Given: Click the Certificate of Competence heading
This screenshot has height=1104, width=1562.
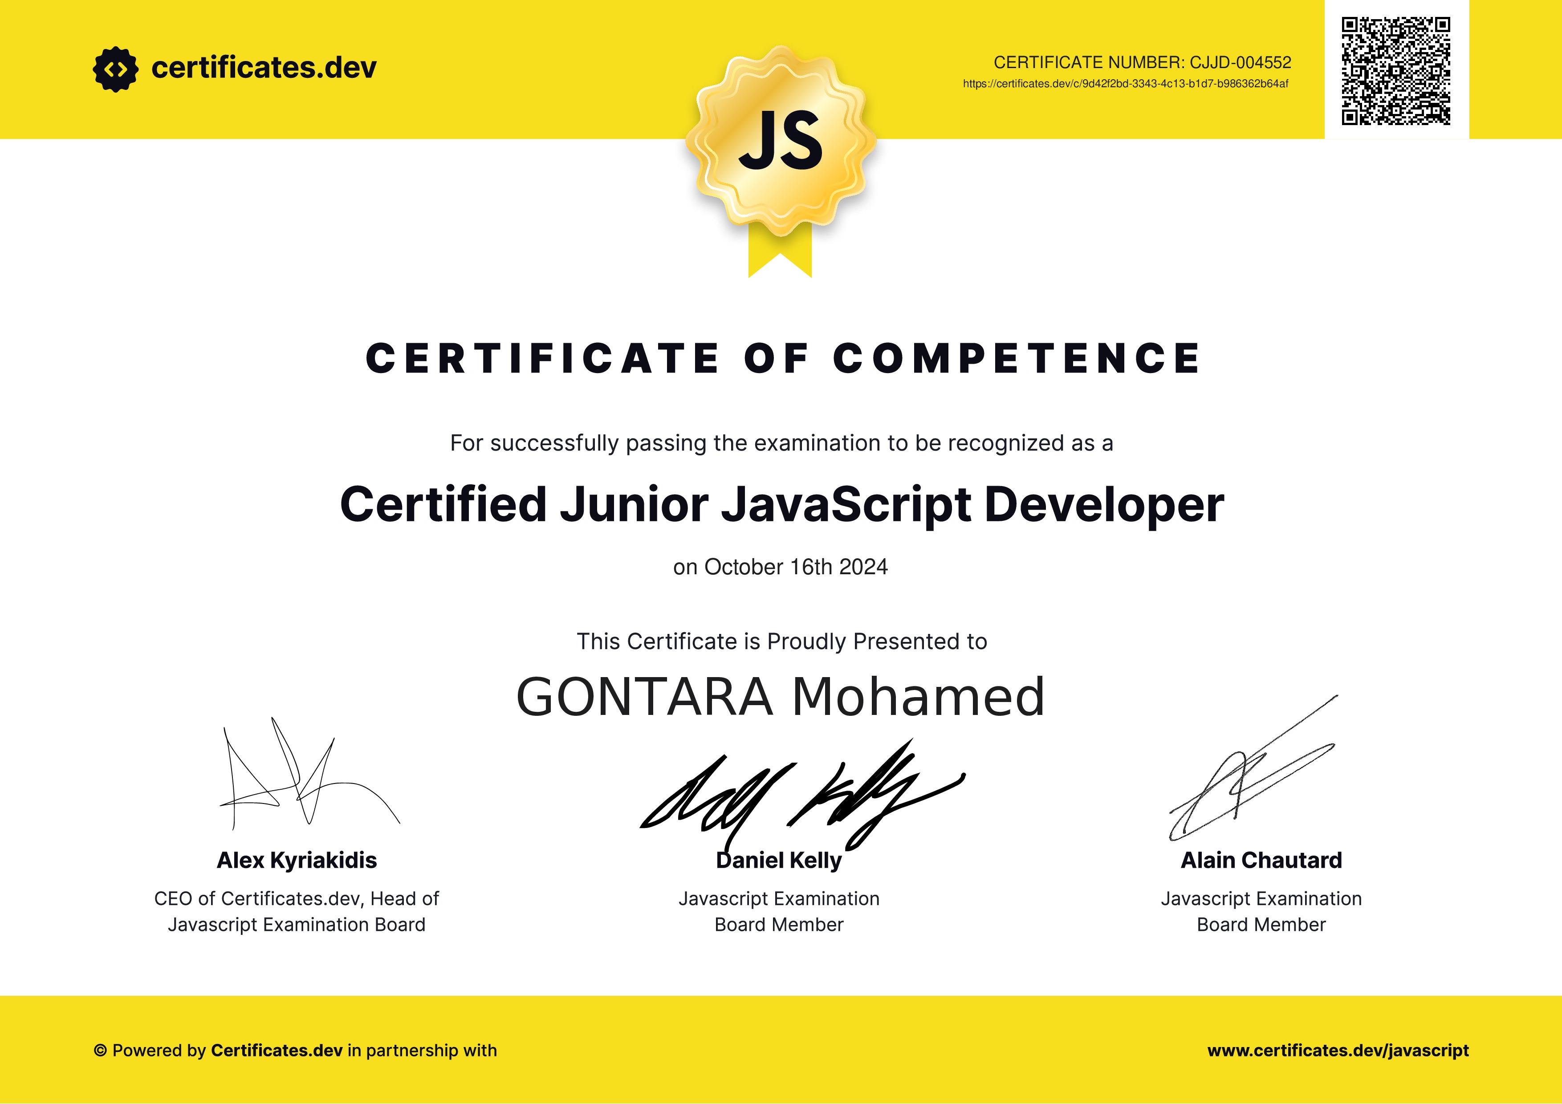Looking at the screenshot, I should (782, 358).
